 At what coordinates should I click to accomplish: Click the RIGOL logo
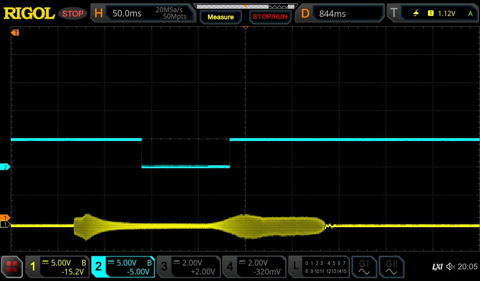29,14
